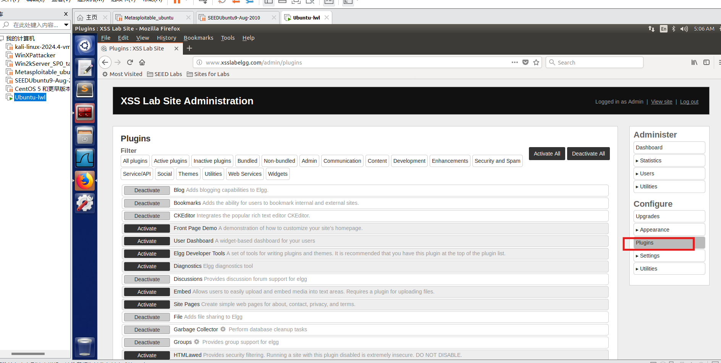Open View site link
721x363 pixels.
tap(661, 102)
